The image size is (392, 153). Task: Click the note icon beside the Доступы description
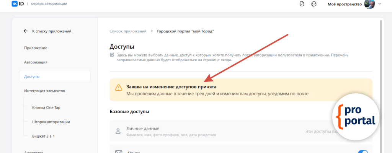112,55
